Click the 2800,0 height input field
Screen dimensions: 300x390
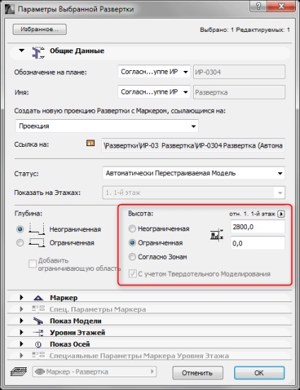pyautogui.click(x=258, y=227)
